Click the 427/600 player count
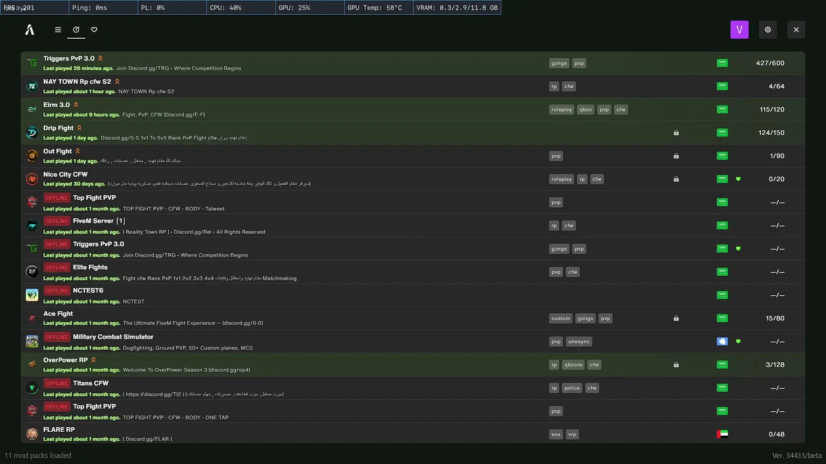826x464 pixels. pos(771,63)
